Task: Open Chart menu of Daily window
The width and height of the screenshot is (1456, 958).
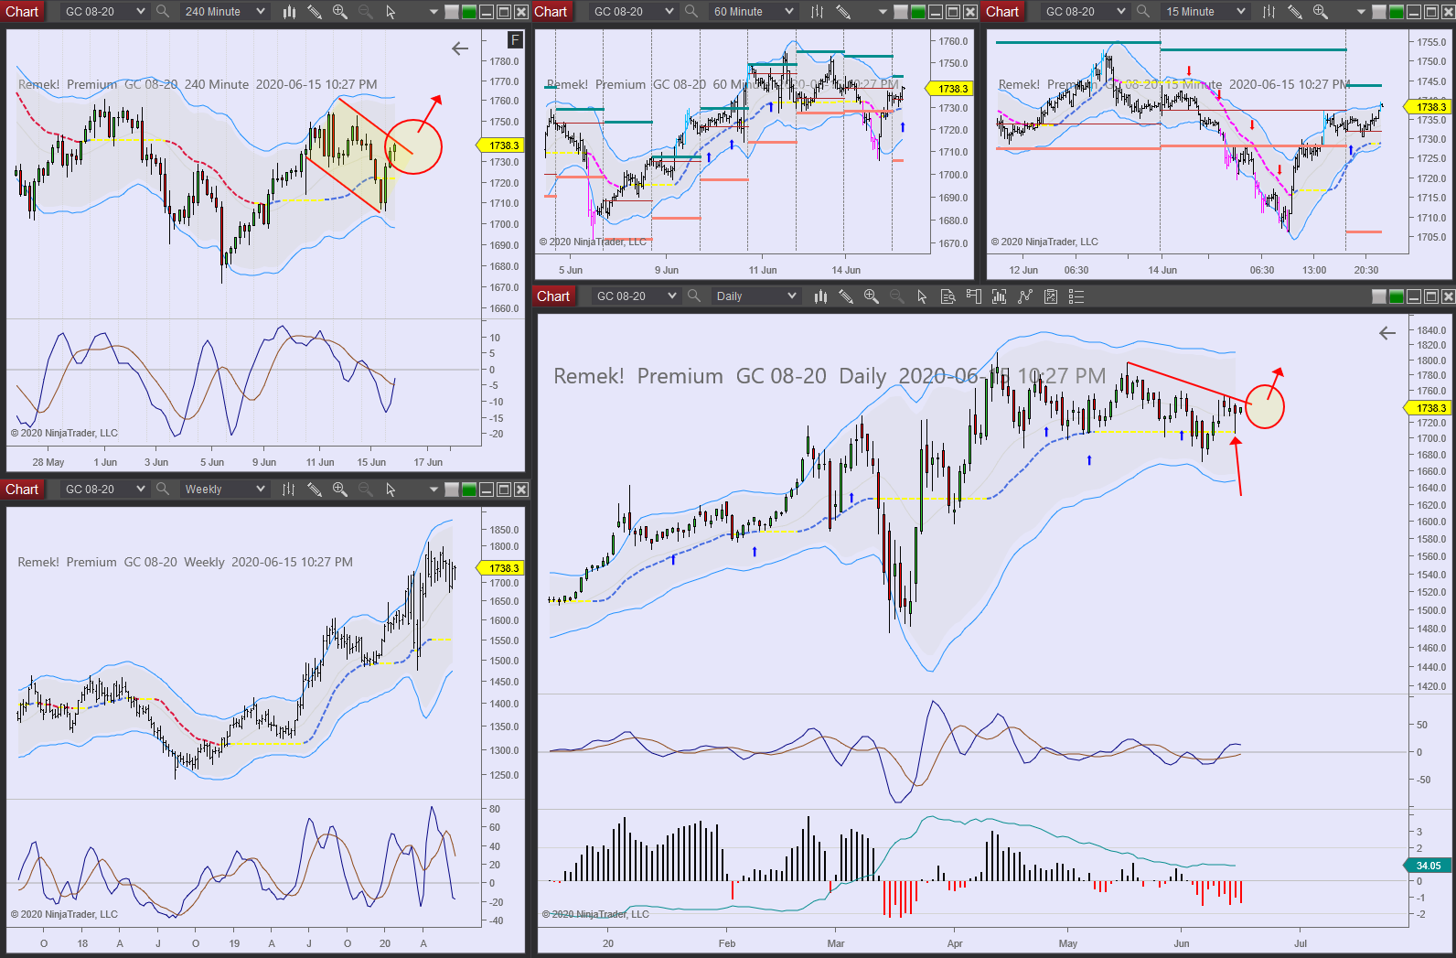Action: click(553, 296)
